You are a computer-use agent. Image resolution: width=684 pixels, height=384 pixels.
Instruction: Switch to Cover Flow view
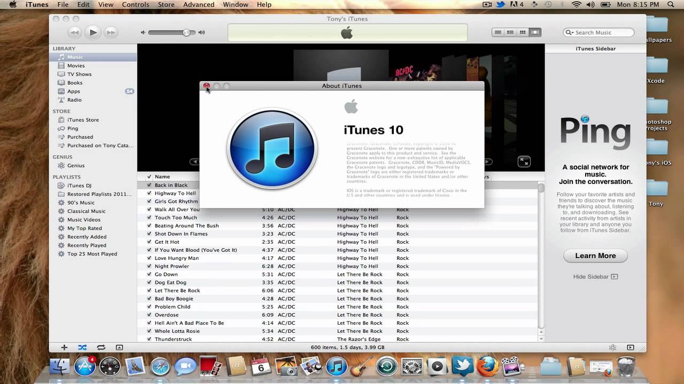point(535,33)
